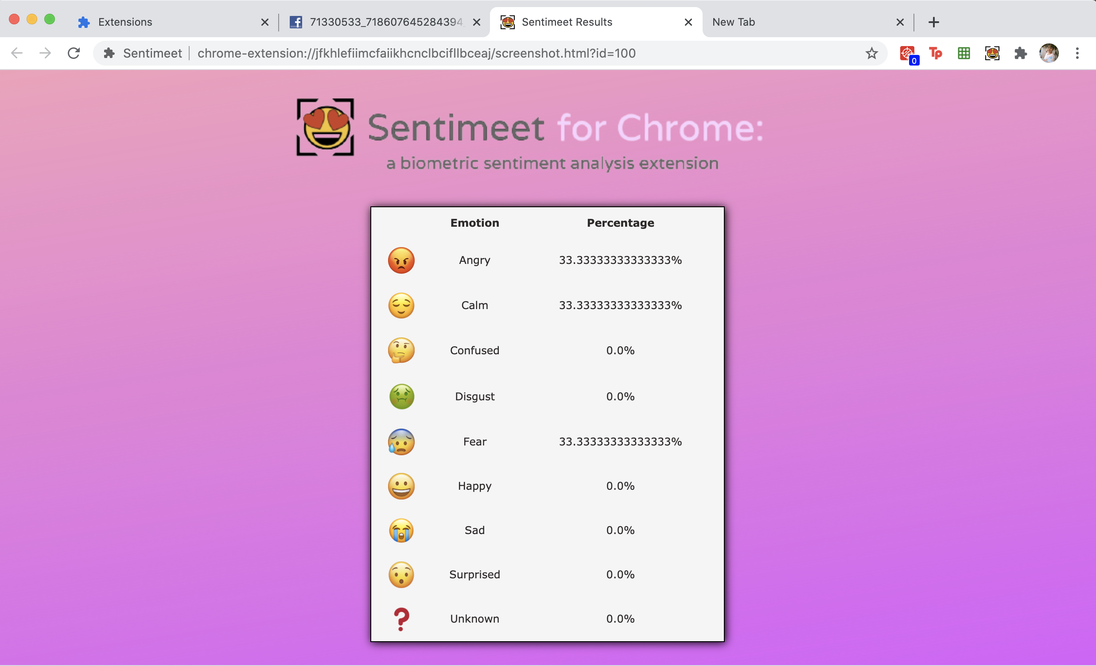Image resolution: width=1096 pixels, height=666 pixels.
Task: Click the Fear percentage value
Action: tap(620, 441)
